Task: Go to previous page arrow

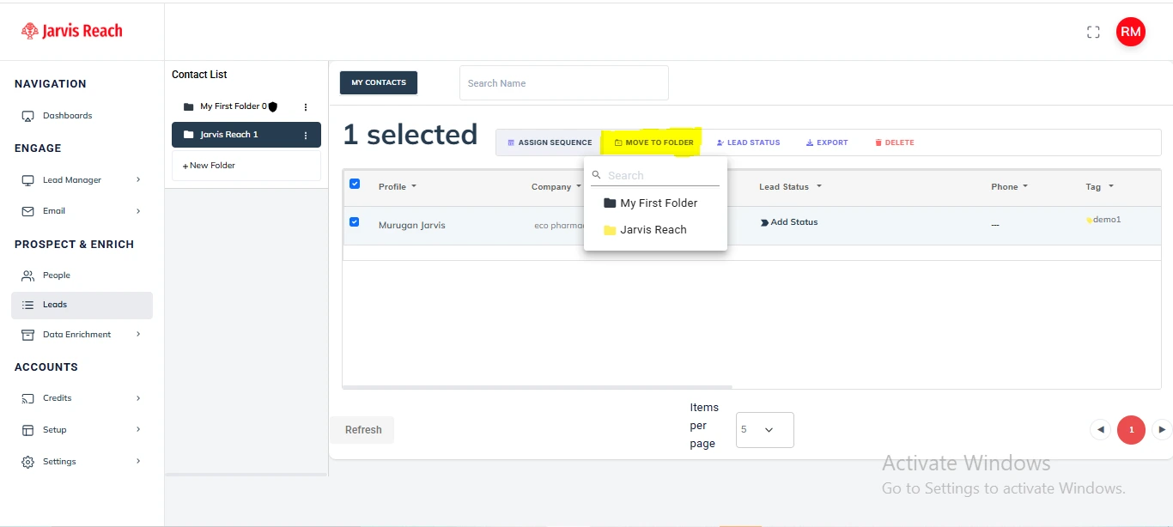Action: pyautogui.click(x=1100, y=429)
